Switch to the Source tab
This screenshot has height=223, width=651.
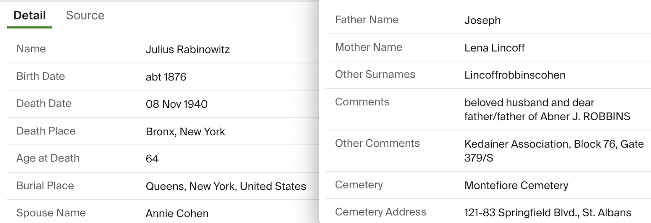(85, 15)
